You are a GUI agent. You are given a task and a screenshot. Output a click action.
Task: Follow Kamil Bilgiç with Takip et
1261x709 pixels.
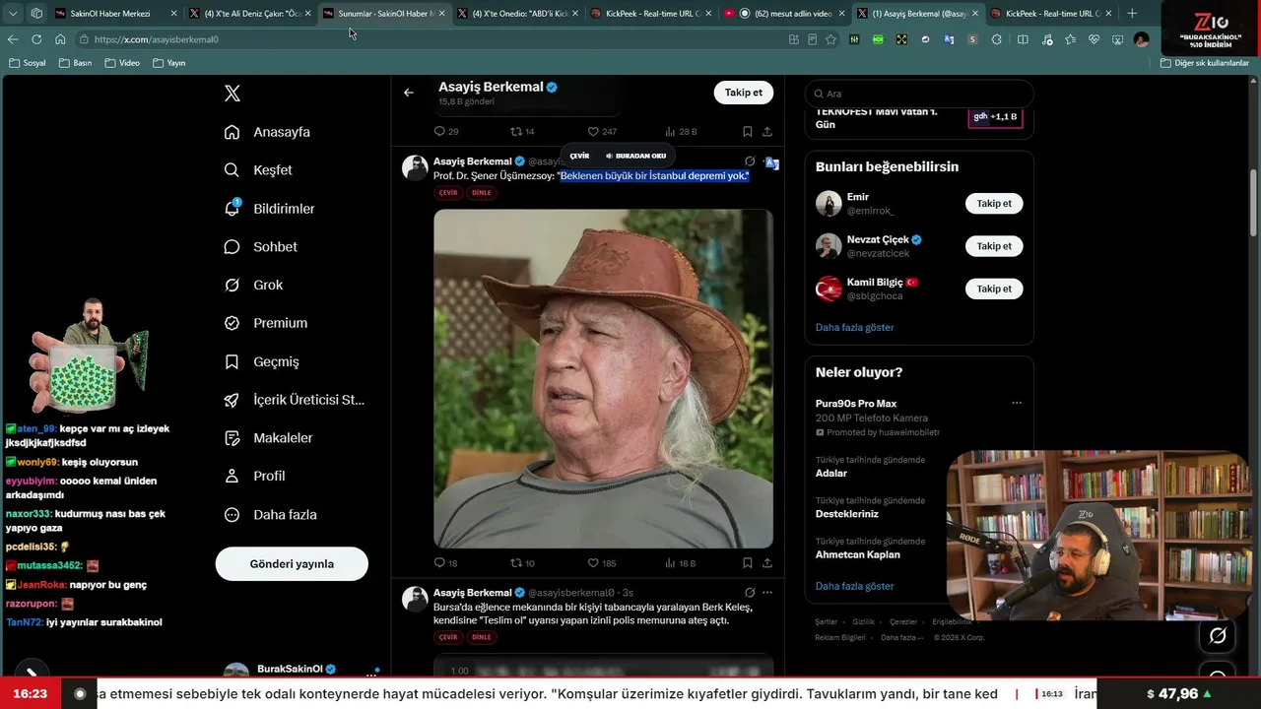point(994,289)
